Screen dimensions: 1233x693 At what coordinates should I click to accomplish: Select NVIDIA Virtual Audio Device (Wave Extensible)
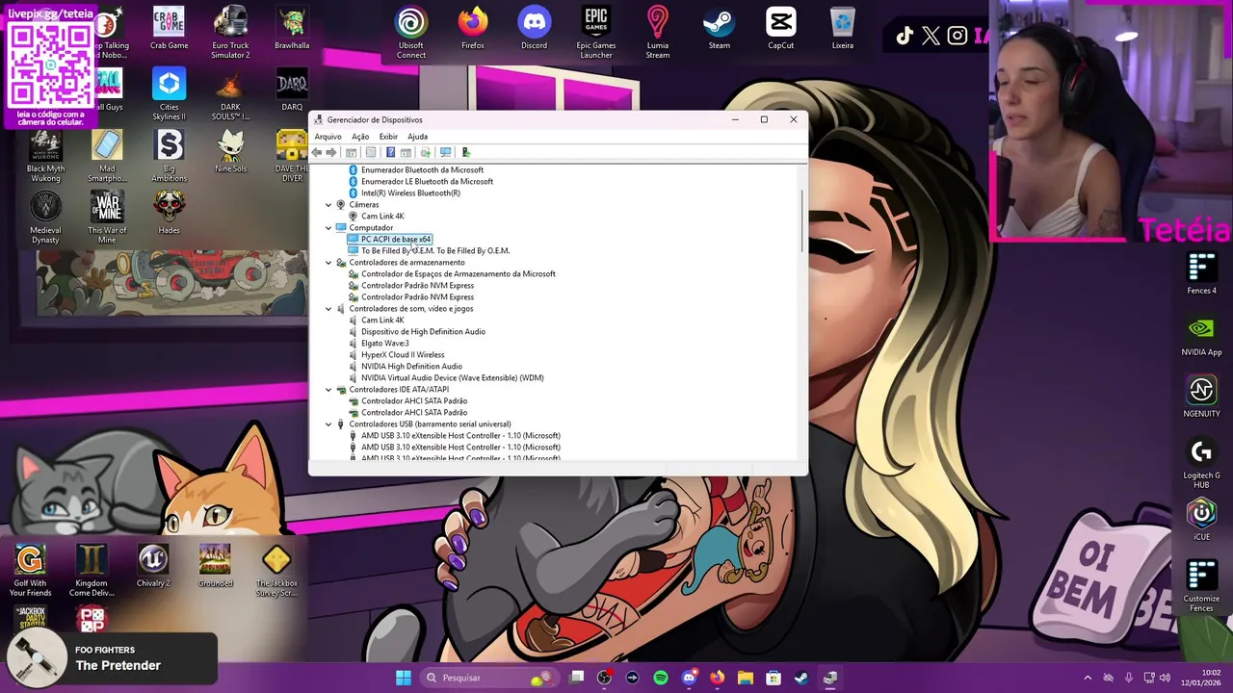click(x=452, y=378)
